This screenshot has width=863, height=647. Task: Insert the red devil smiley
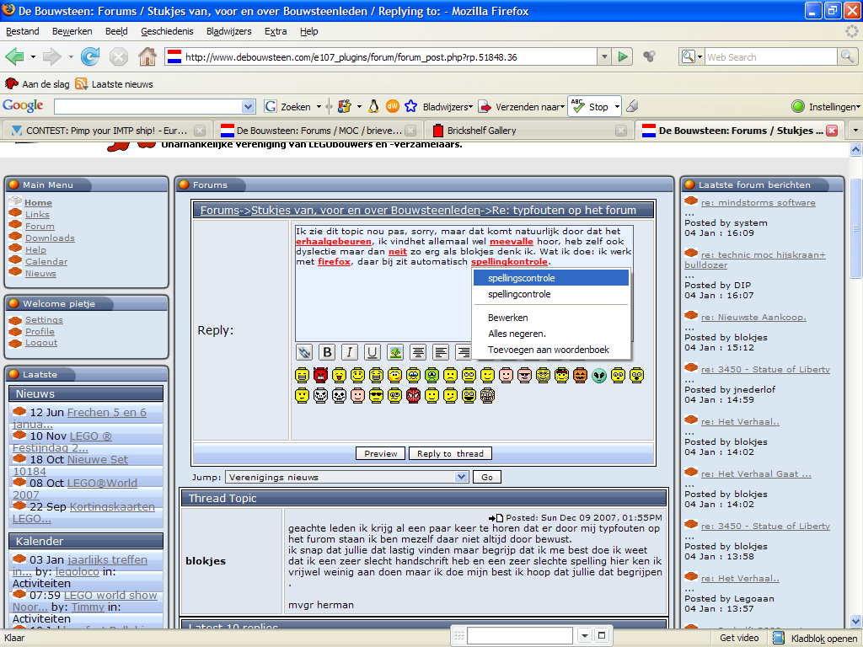(320, 375)
